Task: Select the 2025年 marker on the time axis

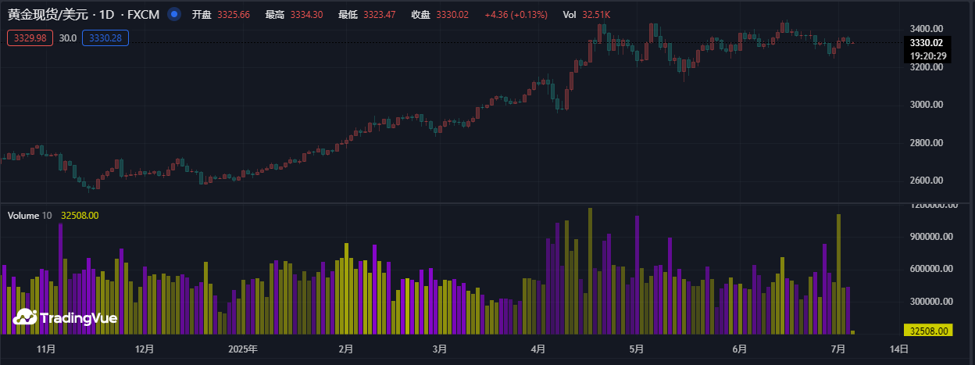Action: click(x=243, y=349)
